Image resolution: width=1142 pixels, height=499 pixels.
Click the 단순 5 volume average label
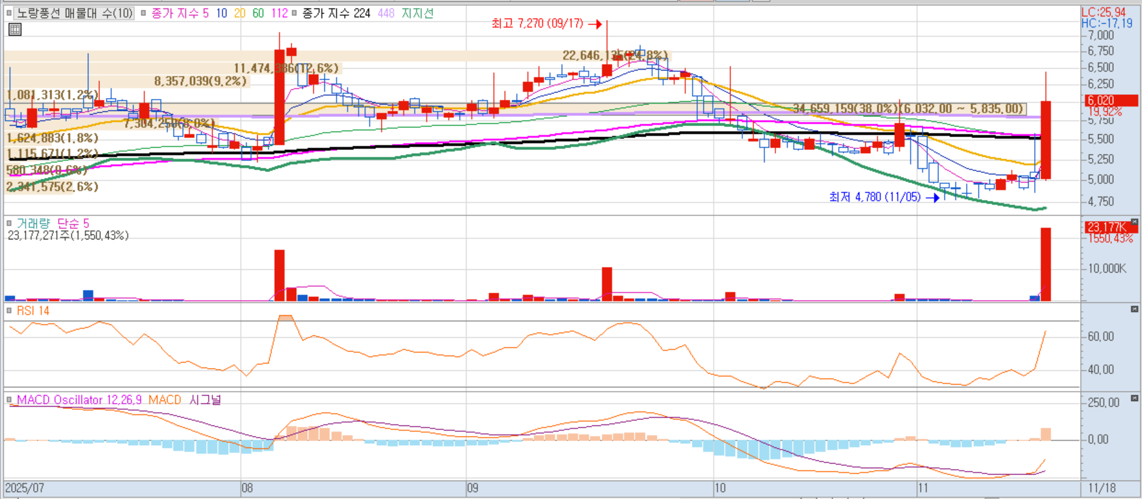[73, 223]
